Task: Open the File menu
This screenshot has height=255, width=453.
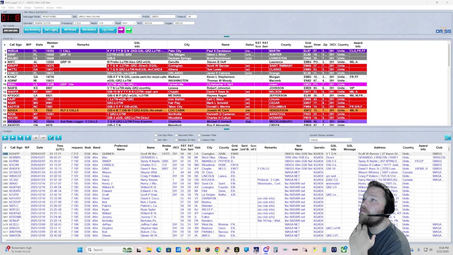Action: coord(4,7)
